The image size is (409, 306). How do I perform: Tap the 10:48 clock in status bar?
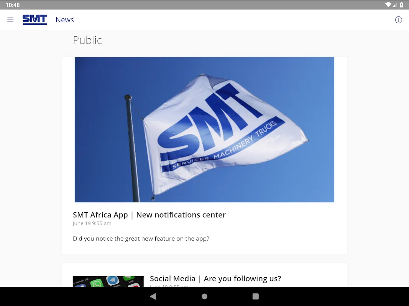click(13, 5)
